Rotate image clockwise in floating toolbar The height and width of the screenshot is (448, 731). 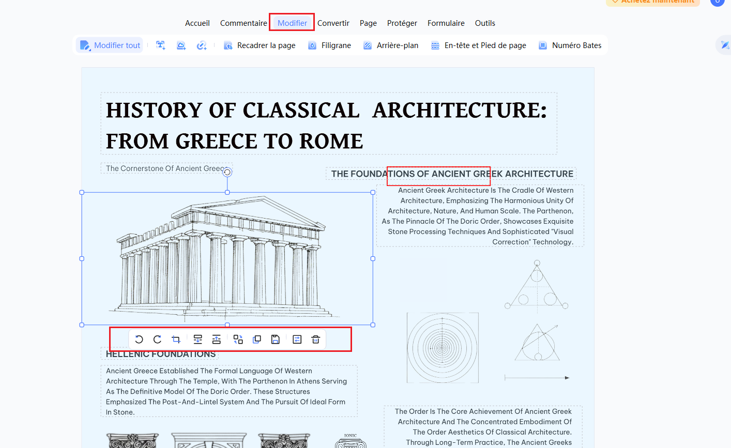[158, 339]
